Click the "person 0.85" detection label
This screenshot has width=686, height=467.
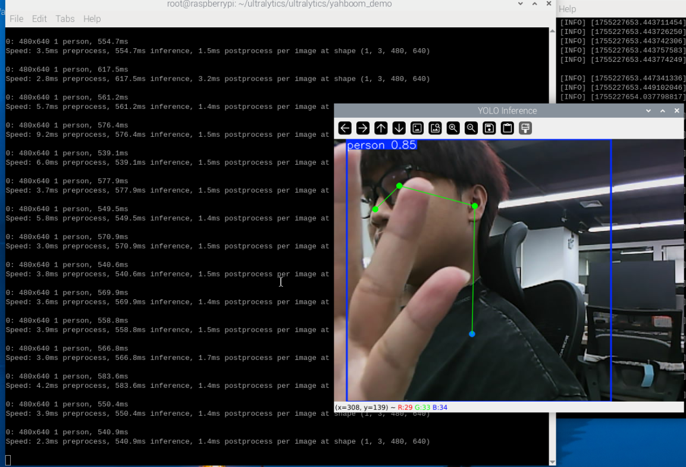[x=382, y=145]
